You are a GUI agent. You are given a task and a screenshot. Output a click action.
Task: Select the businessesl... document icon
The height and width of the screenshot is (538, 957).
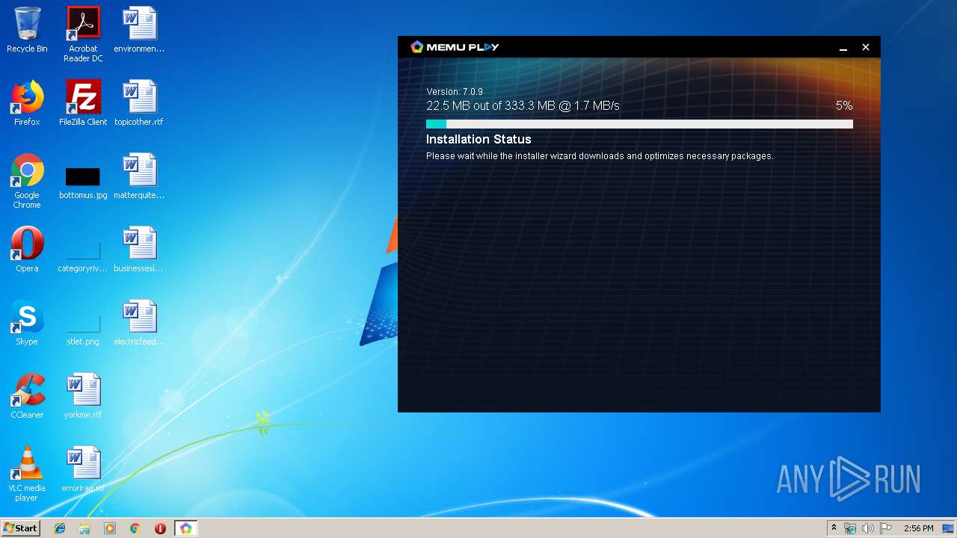point(139,250)
